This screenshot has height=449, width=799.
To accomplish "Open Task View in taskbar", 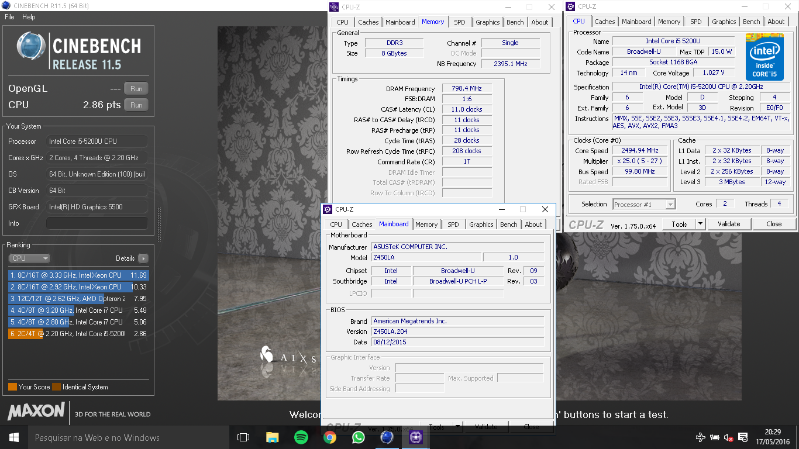I will (243, 437).
